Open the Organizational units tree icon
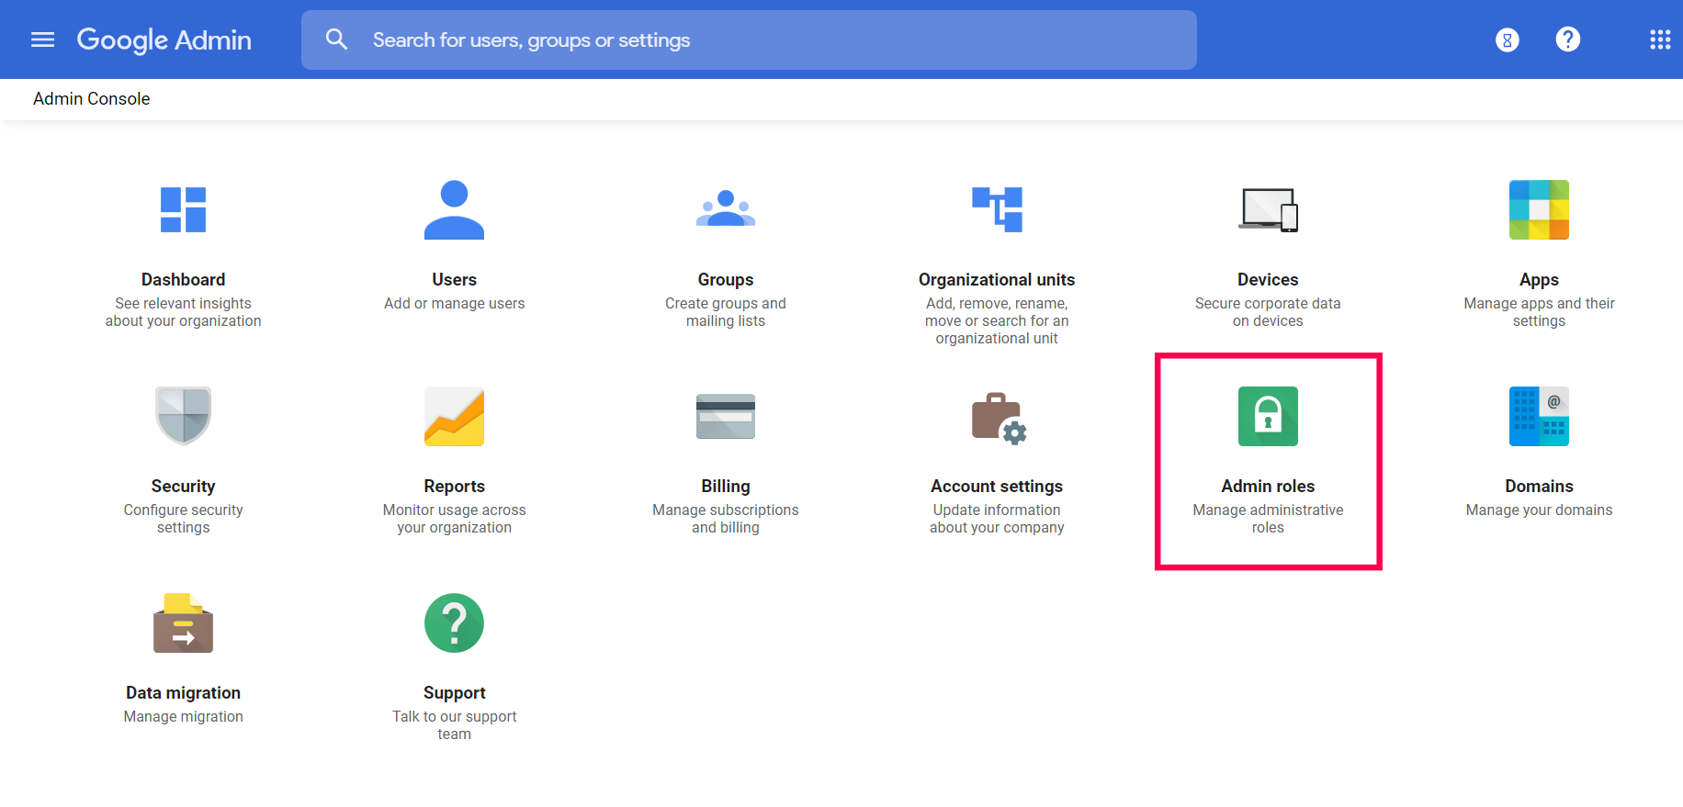This screenshot has width=1683, height=807. (x=997, y=209)
